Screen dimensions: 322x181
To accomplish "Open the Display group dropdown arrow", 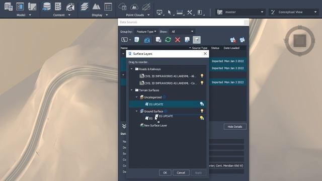I will [107, 15].
